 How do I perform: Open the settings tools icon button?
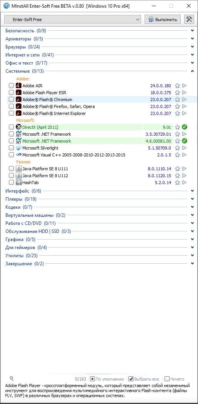coord(189,19)
